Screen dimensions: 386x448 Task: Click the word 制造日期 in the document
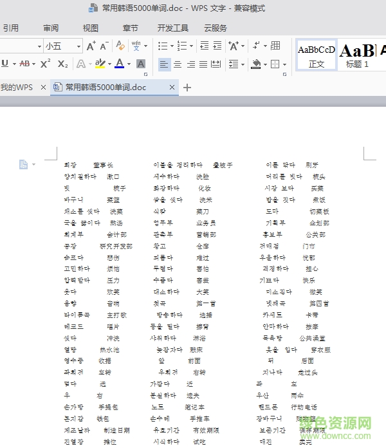[116, 430]
